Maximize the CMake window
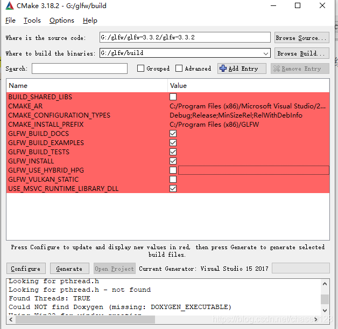338x329 pixels. click(298, 5)
